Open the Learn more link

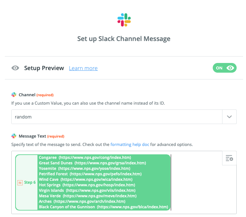point(83,68)
